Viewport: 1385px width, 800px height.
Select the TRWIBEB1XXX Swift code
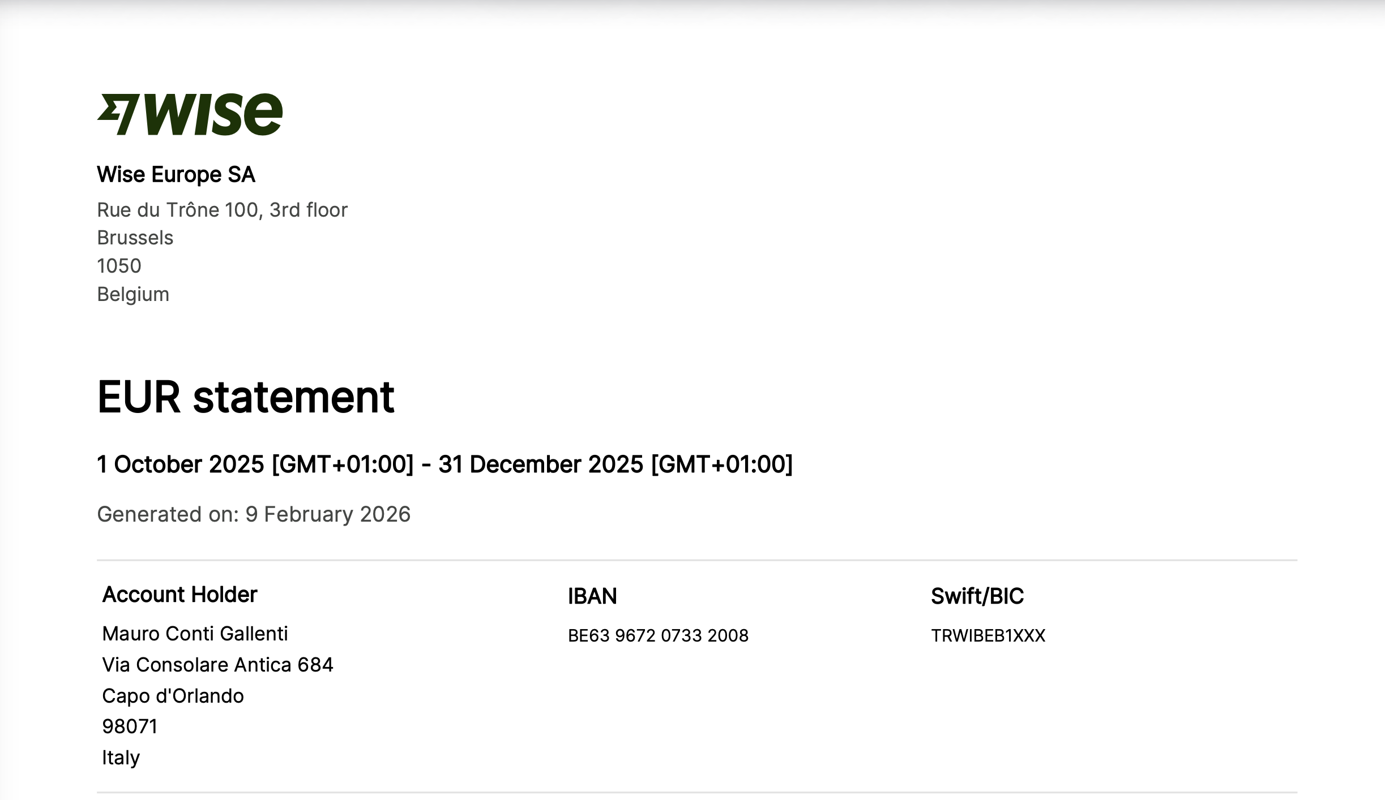(x=988, y=636)
